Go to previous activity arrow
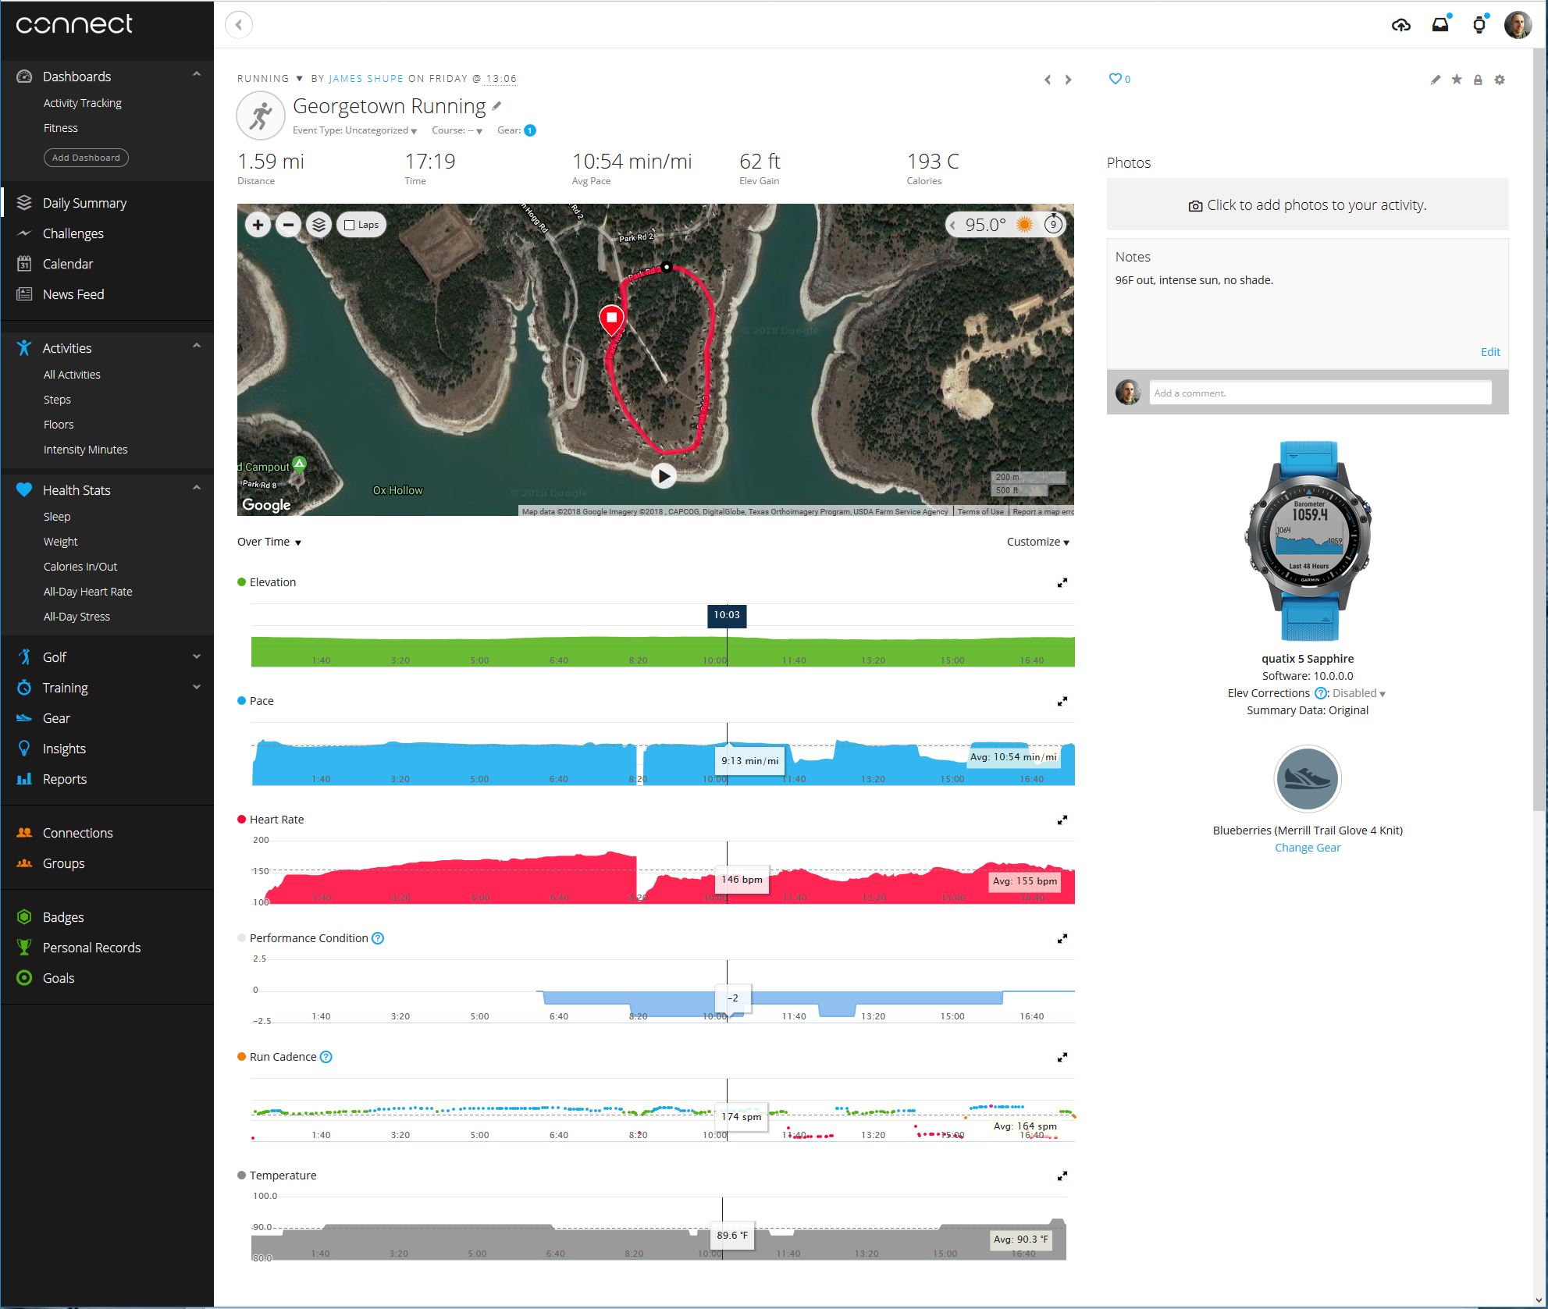This screenshot has height=1309, width=1548. pos(1048,80)
